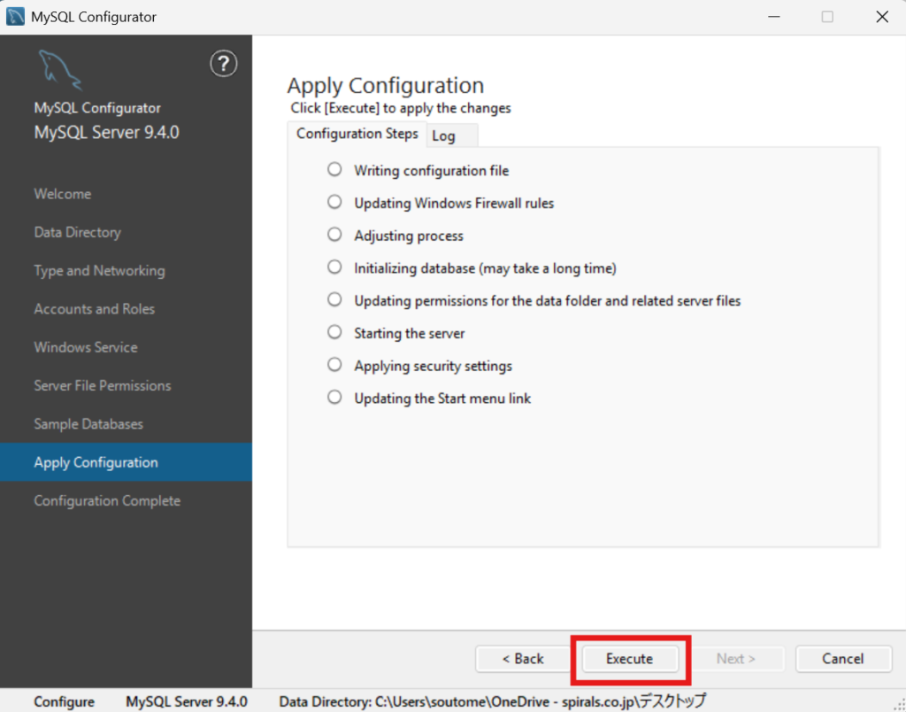Go back with the Back button
The width and height of the screenshot is (906, 712).
(x=523, y=659)
